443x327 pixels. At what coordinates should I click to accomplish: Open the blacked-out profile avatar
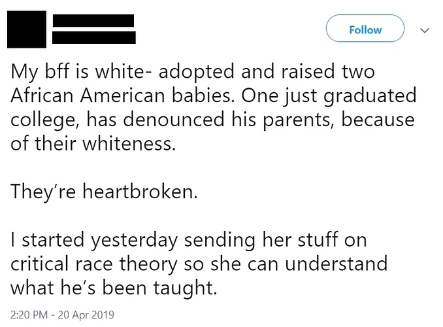(x=27, y=29)
